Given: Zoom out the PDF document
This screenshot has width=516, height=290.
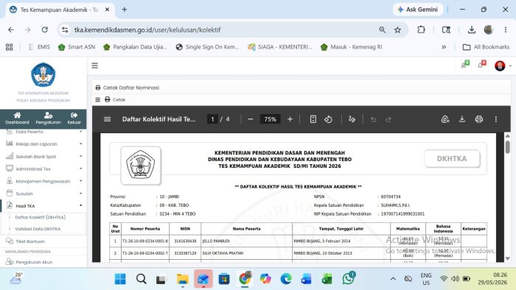Looking at the screenshot, I should 251,119.
